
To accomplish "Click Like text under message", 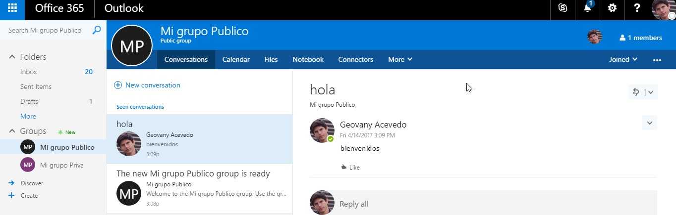I will coord(354,168).
